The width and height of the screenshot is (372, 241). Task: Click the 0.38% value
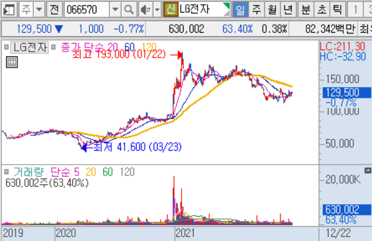[275, 29]
